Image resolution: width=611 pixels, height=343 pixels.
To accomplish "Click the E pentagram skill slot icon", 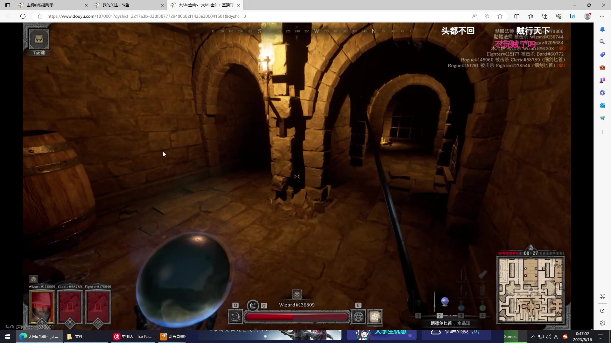I will [358, 317].
